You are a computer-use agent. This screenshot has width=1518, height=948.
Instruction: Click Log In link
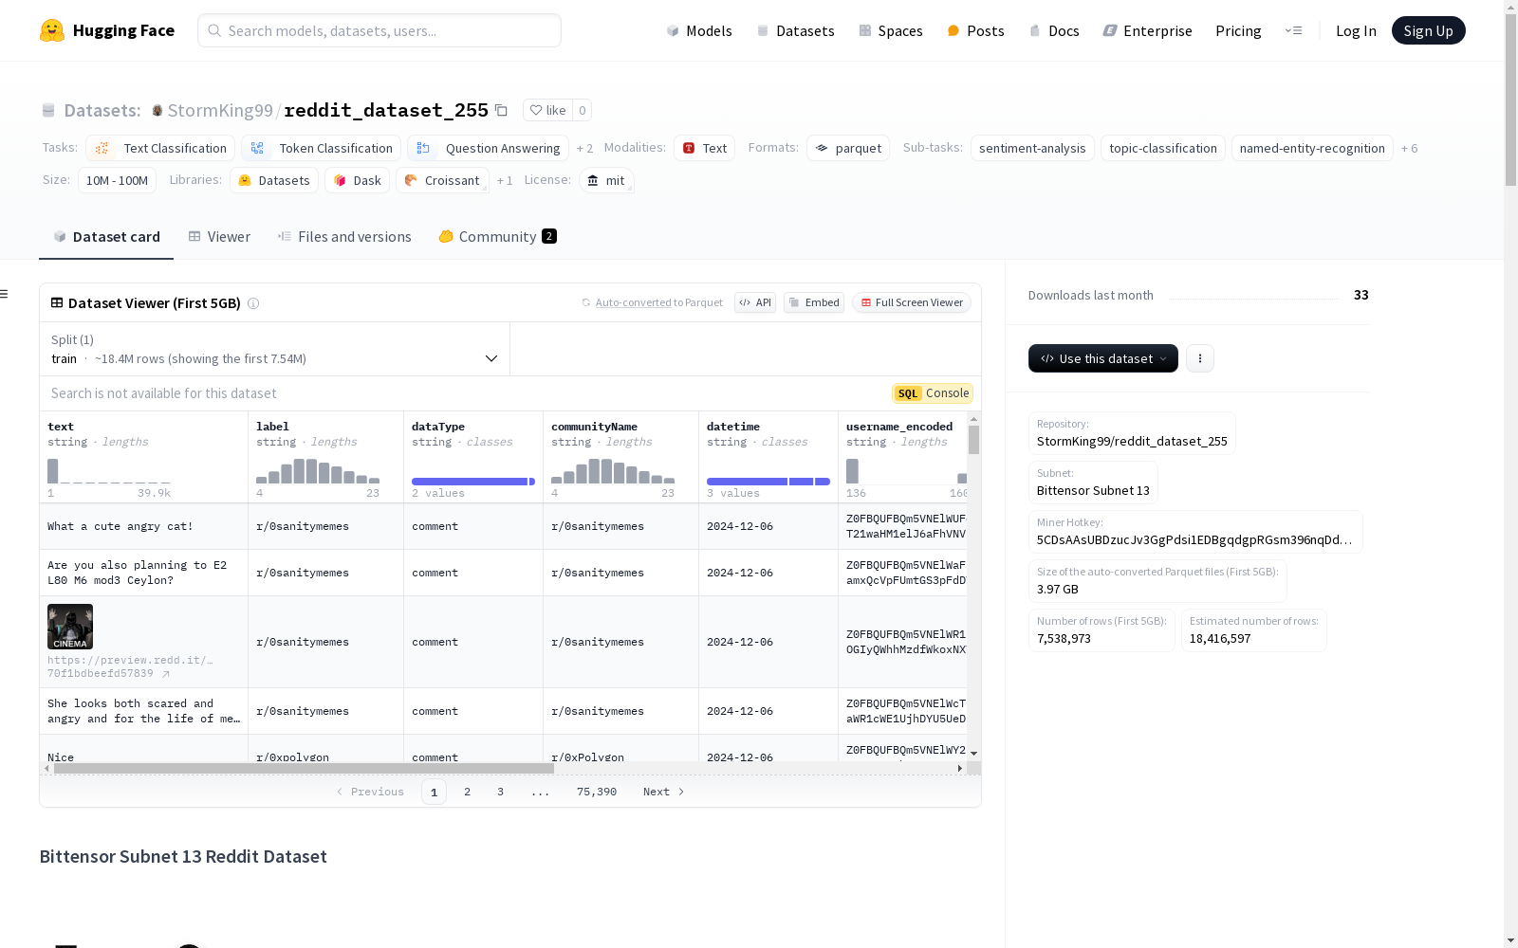pyautogui.click(x=1356, y=30)
